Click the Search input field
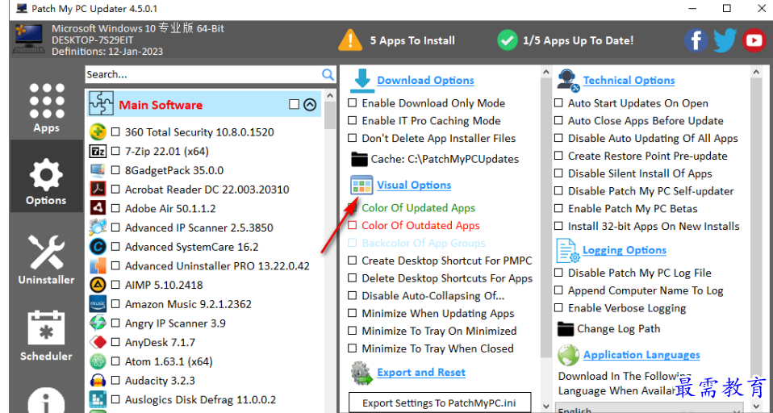This screenshot has height=413, width=773. [x=203, y=74]
